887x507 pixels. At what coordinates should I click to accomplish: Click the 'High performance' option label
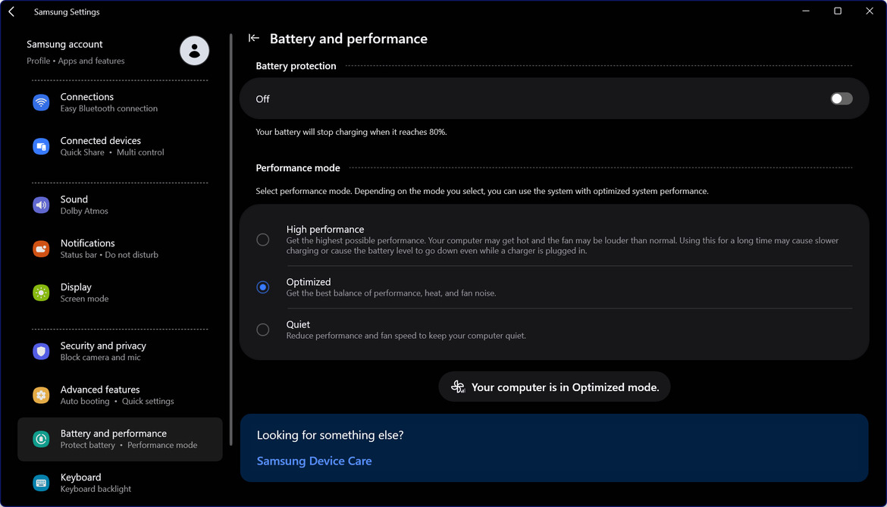point(325,229)
